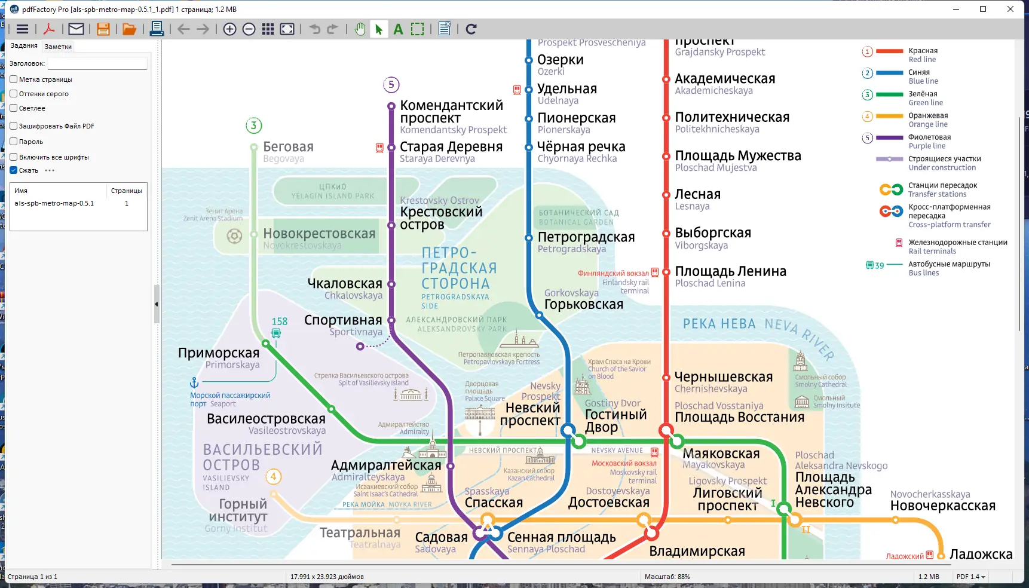Select the green text annotation tool
1029x588 pixels.
[398, 29]
